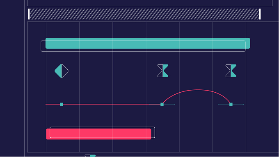Image resolution: width=279 pixels, height=157 pixels.
Task: Click the long teal timeline bar
Action: pyautogui.click(x=148, y=43)
